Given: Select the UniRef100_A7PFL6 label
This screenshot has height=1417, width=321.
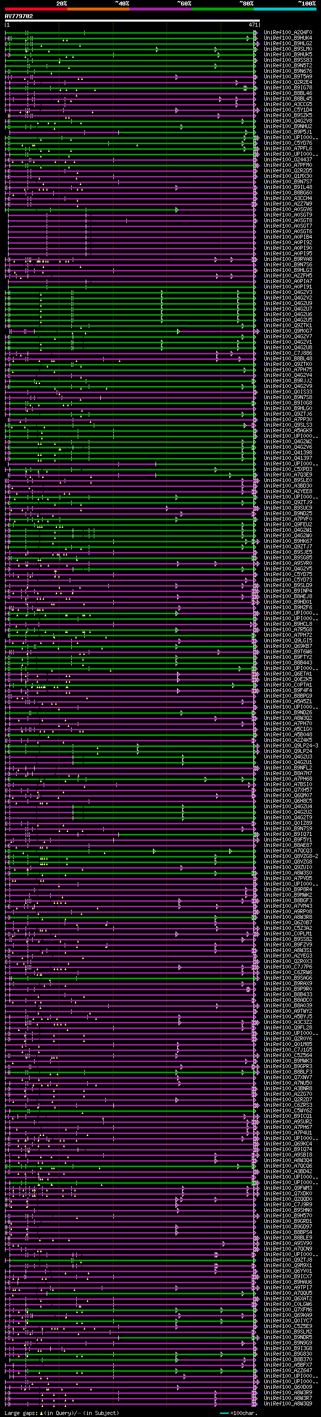Looking at the screenshot, I should pos(288,148).
